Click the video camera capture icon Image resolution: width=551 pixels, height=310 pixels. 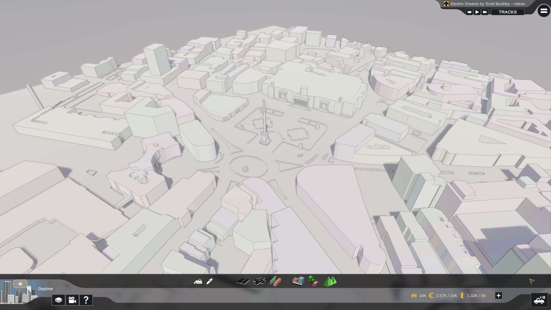tap(72, 300)
